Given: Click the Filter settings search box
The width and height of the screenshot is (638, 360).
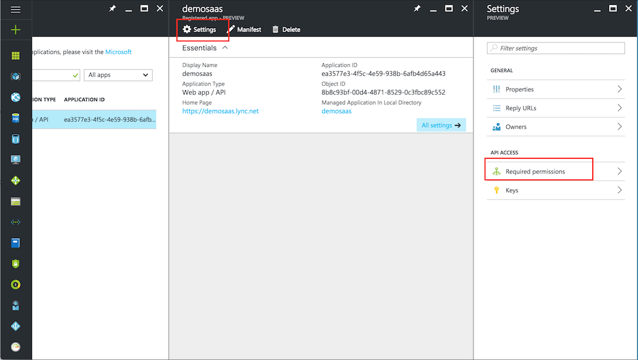Looking at the screenshot, I should click(x=556, y=48).
